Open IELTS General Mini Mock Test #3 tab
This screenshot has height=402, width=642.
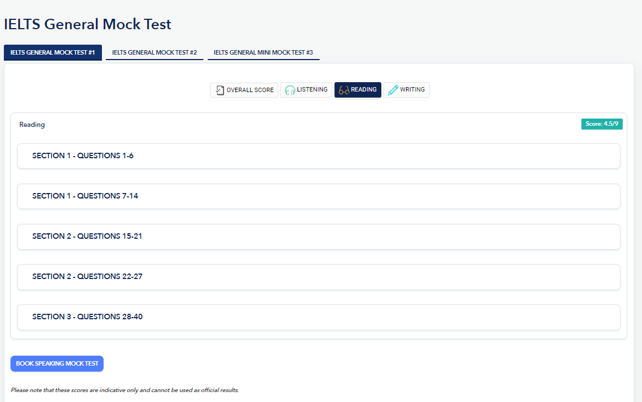(263, 52)
